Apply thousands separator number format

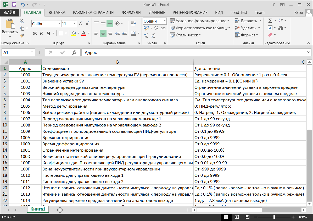(x=163, y=28)
